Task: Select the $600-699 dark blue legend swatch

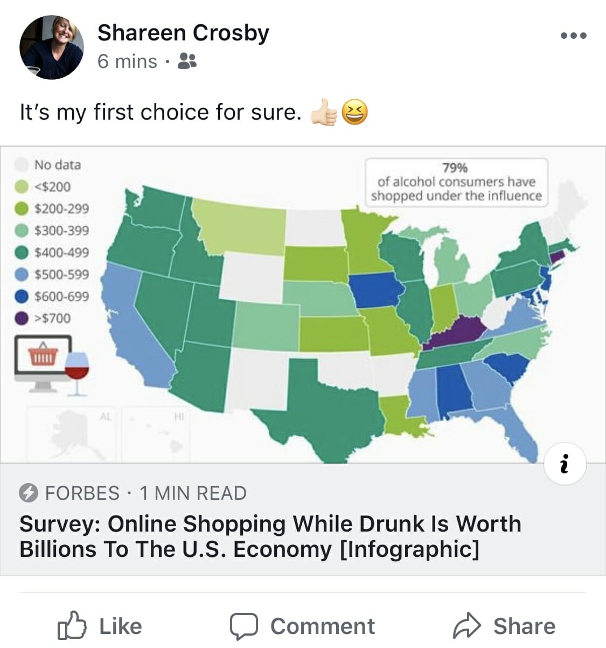Action: point(21,296)
